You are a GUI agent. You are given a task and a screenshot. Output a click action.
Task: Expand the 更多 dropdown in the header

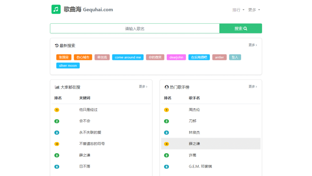[254, 10]
